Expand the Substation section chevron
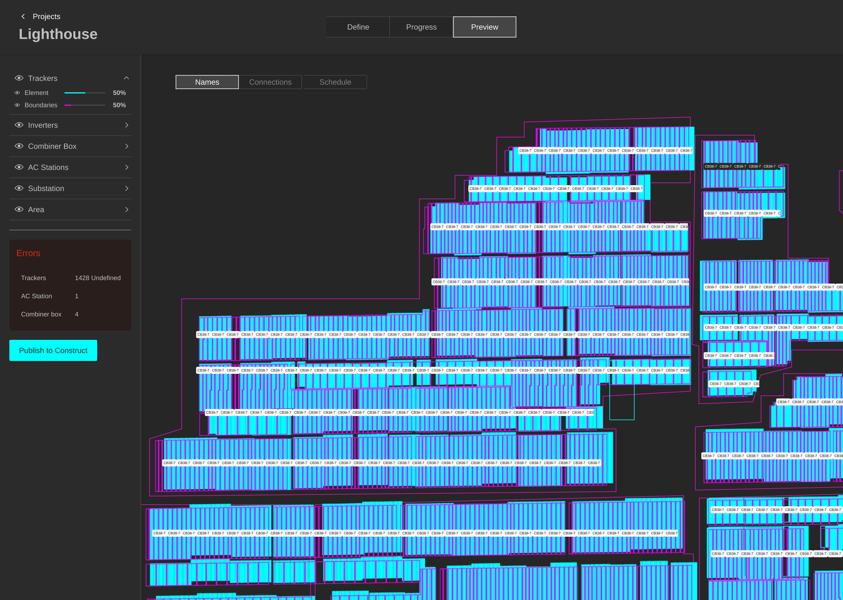The height and width of the screenshot is (600, 843). click(x=126, y=188)
